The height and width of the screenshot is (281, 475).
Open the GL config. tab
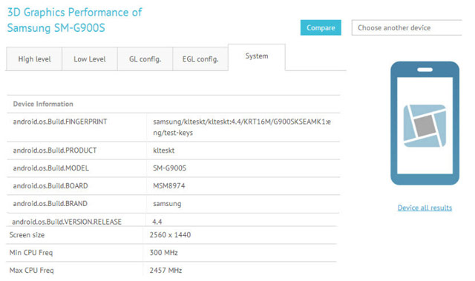pos(145,59)
